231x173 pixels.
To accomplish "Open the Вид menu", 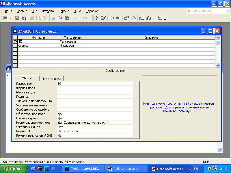I will [x=34, y=11].
